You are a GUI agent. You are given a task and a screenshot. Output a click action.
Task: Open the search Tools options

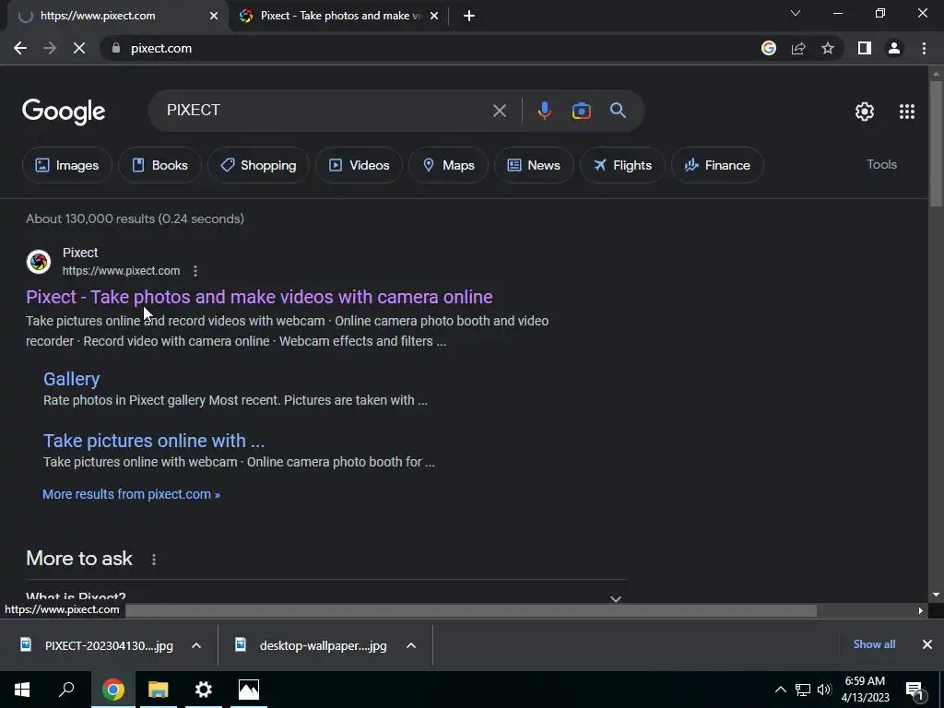point(881,164)
